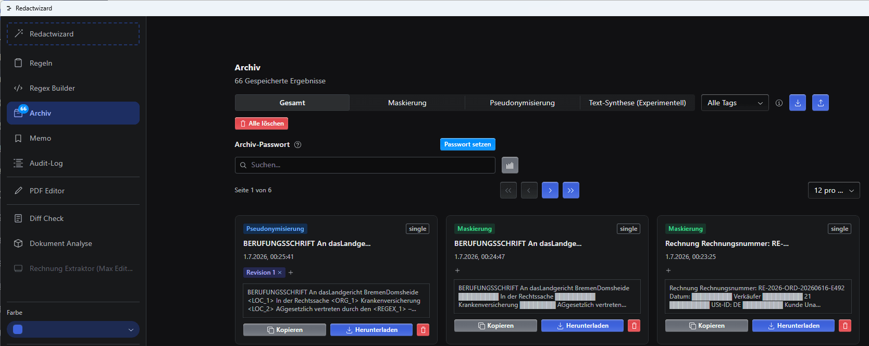This screenshot has width=869, height=346.
Task: Open the Regeln page
Action: [x=73, y=63]
